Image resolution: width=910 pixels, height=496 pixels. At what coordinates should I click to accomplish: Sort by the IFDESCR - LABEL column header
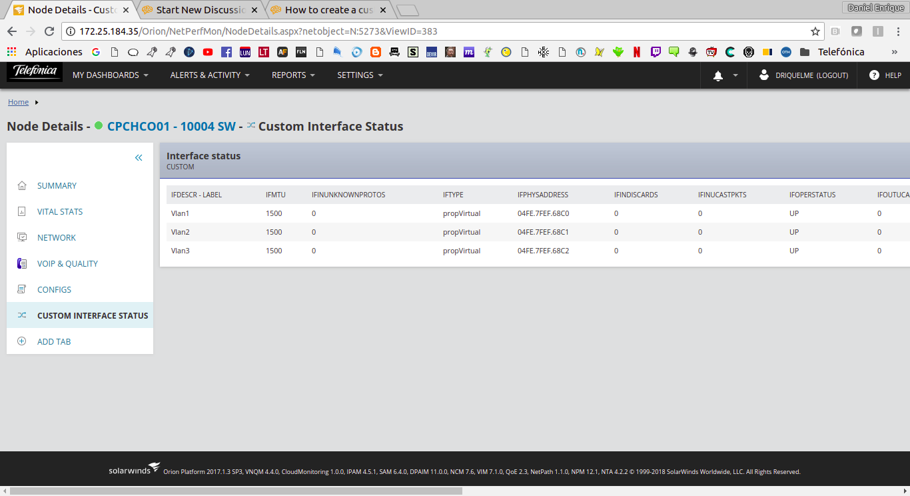coord(197,195)
